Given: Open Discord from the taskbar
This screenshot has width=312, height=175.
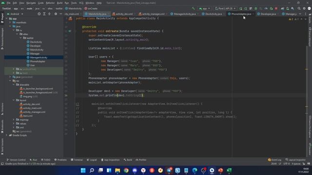Looking at the screenshot, I should (x=135, y=171).
